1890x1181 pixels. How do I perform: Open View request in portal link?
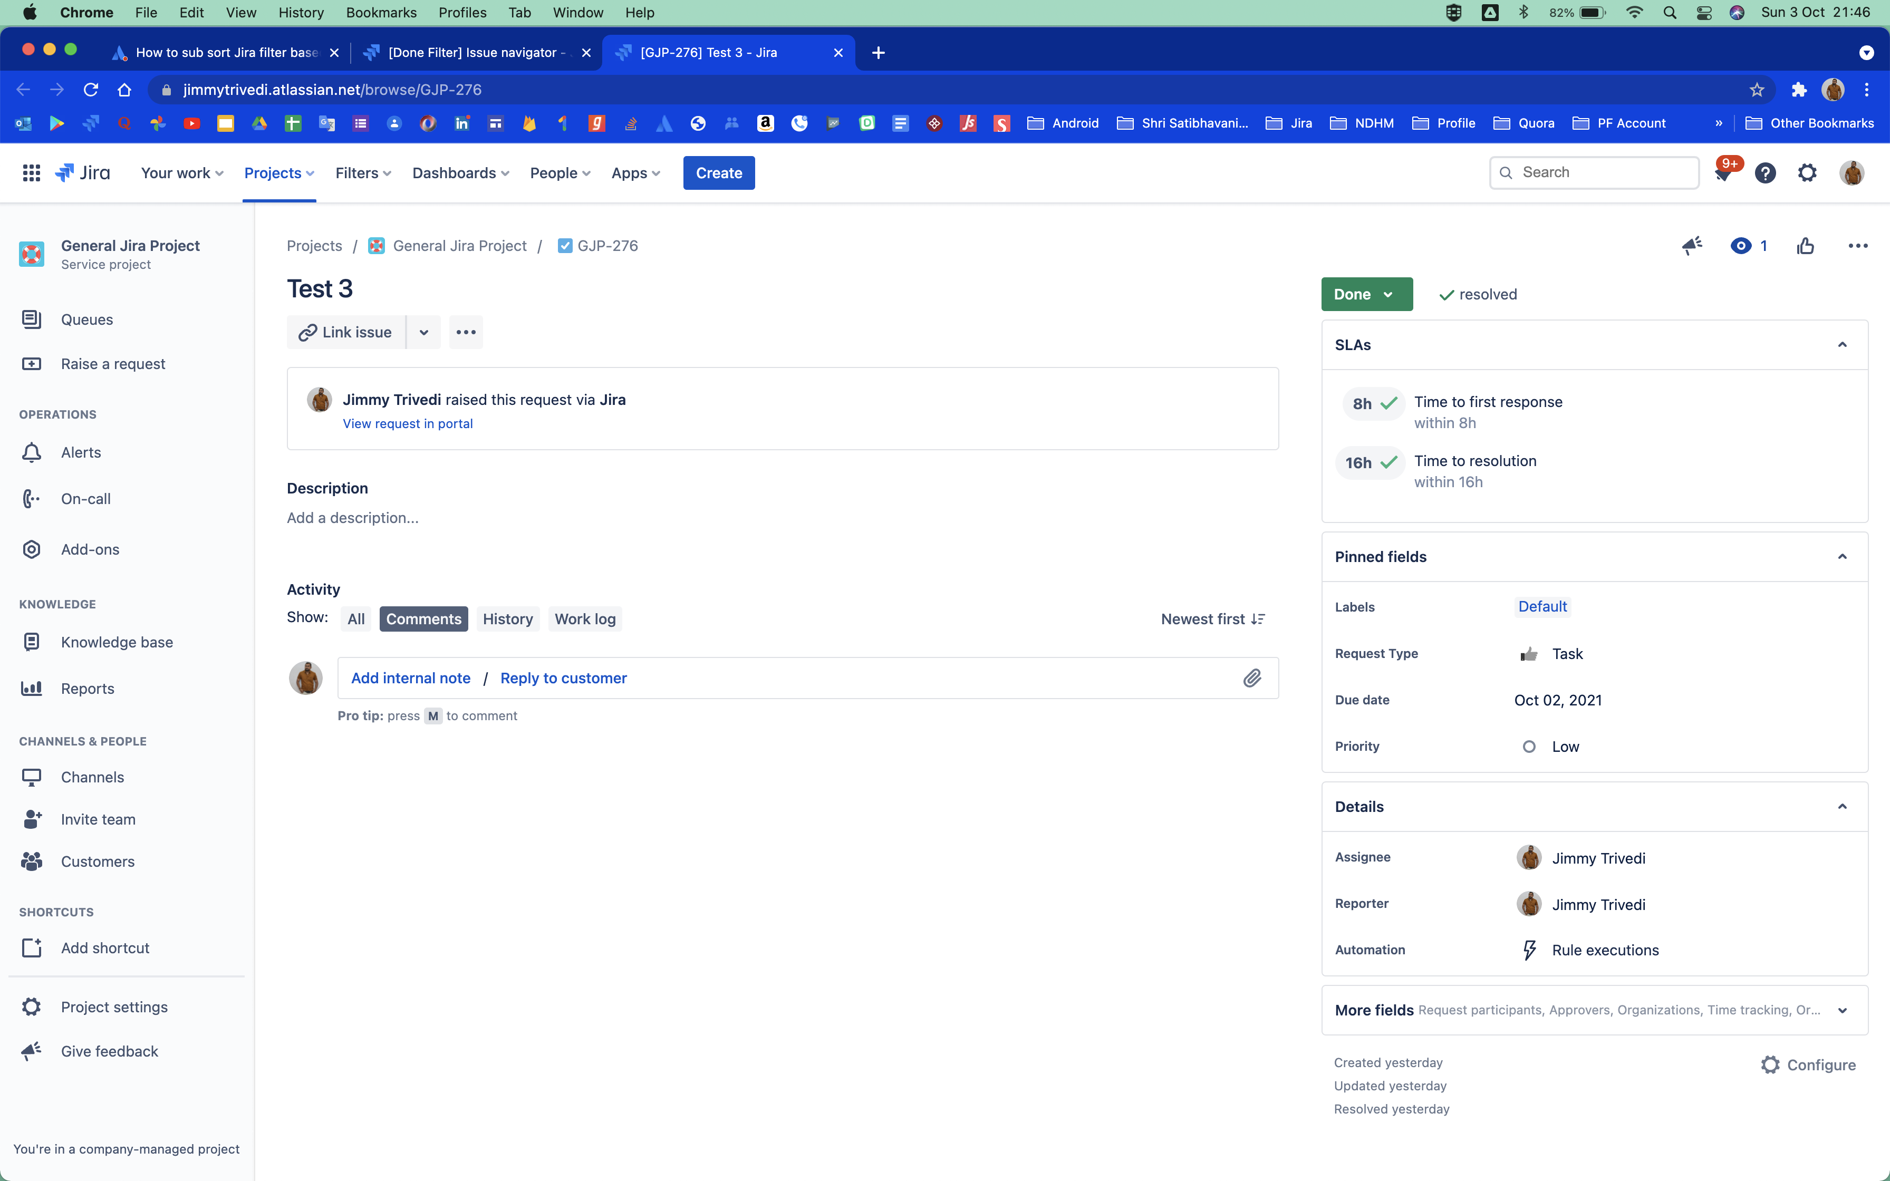point(408,423)
